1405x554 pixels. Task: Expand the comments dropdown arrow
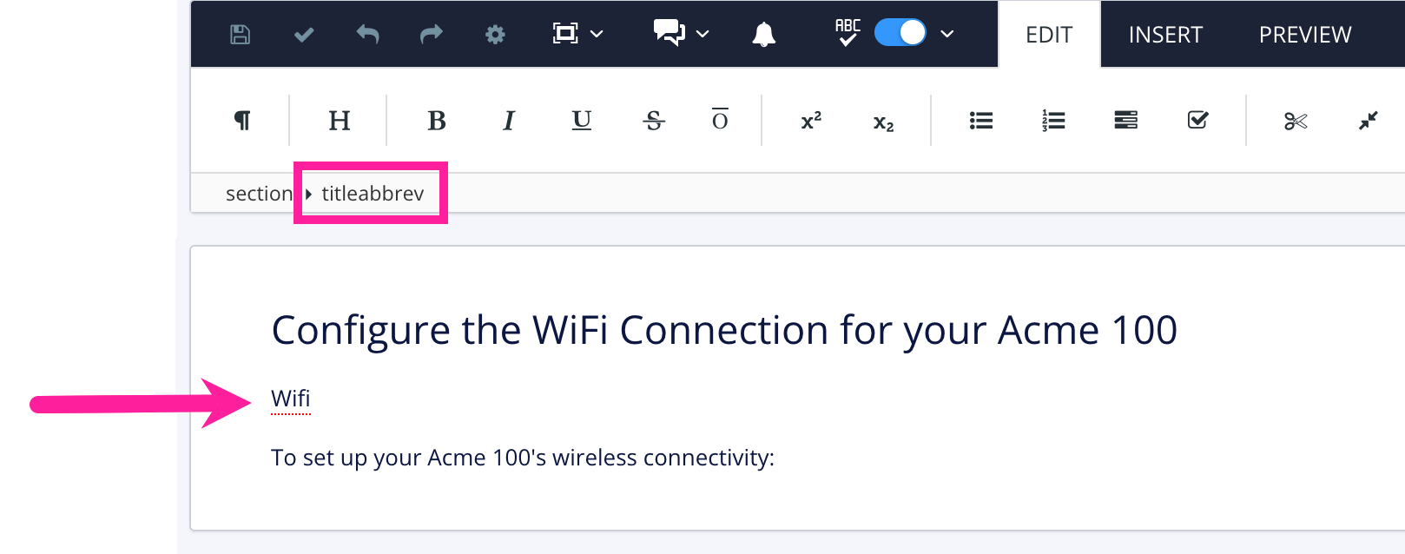coord(703,35)
